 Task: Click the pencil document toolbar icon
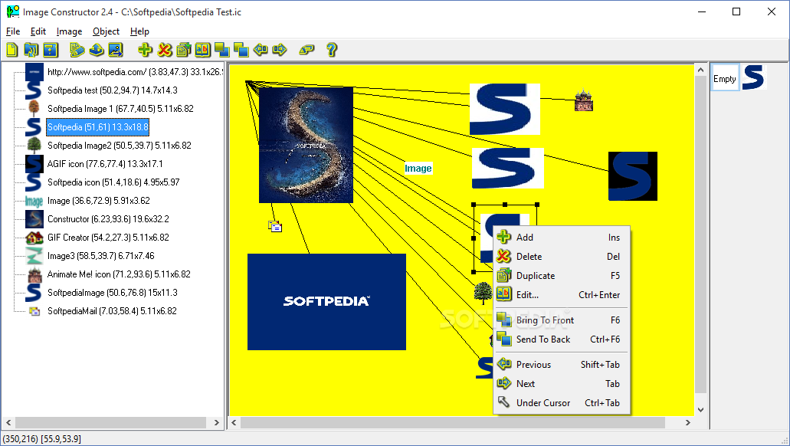pyautogui.click(x=77, y=49)
